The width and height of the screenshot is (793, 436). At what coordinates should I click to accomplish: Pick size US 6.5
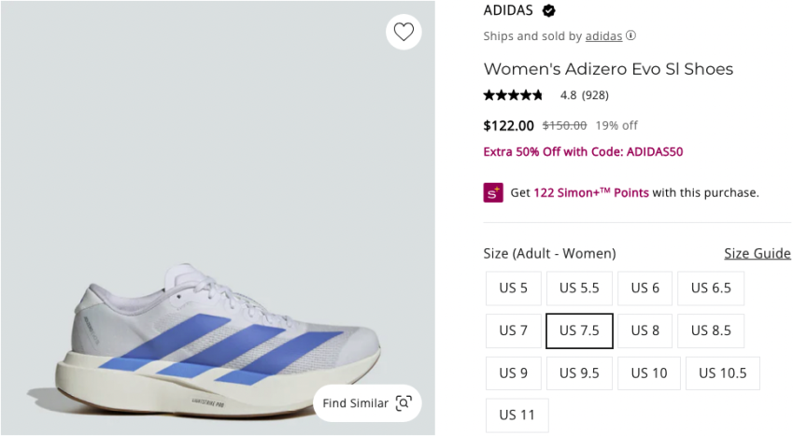(711, 288)
